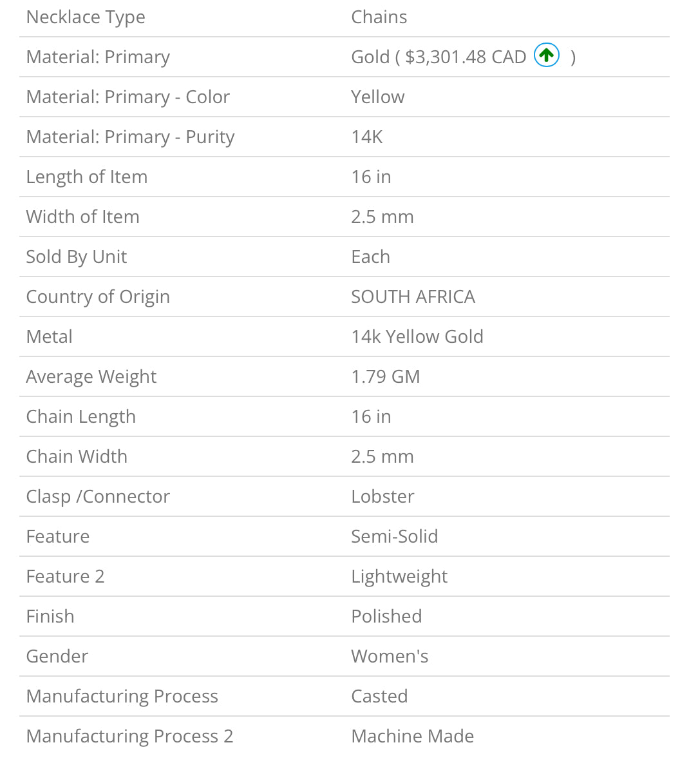Select the Average Weight 1.79 GM value
This screenshot has height=765, width=689.
click(x=385, y=377)
